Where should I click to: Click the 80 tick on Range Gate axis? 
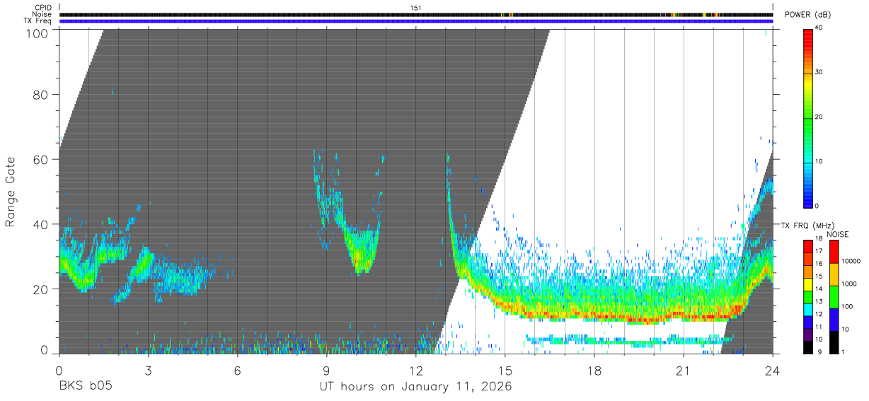pyautogui.click(x=40, y=95)
